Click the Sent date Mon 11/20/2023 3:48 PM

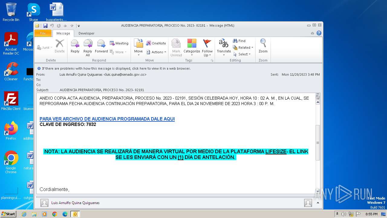[301, 74]
